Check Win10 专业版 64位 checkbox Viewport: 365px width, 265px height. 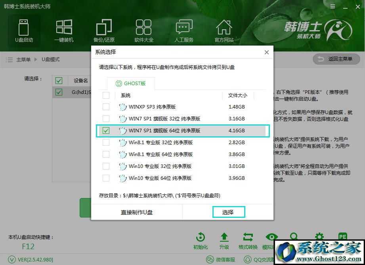[106, 178]
